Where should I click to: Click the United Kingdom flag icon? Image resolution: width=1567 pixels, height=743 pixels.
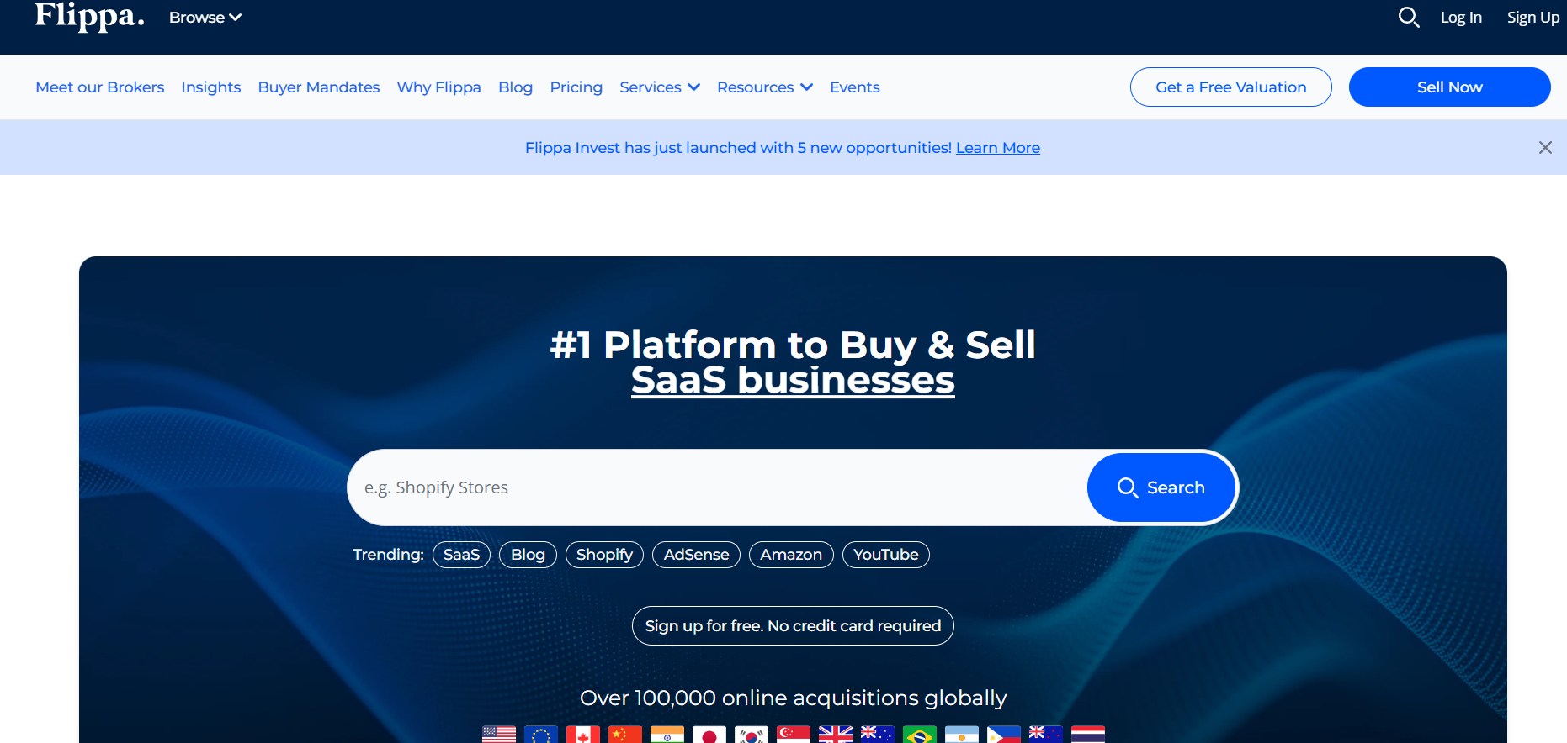click(836, 735)
